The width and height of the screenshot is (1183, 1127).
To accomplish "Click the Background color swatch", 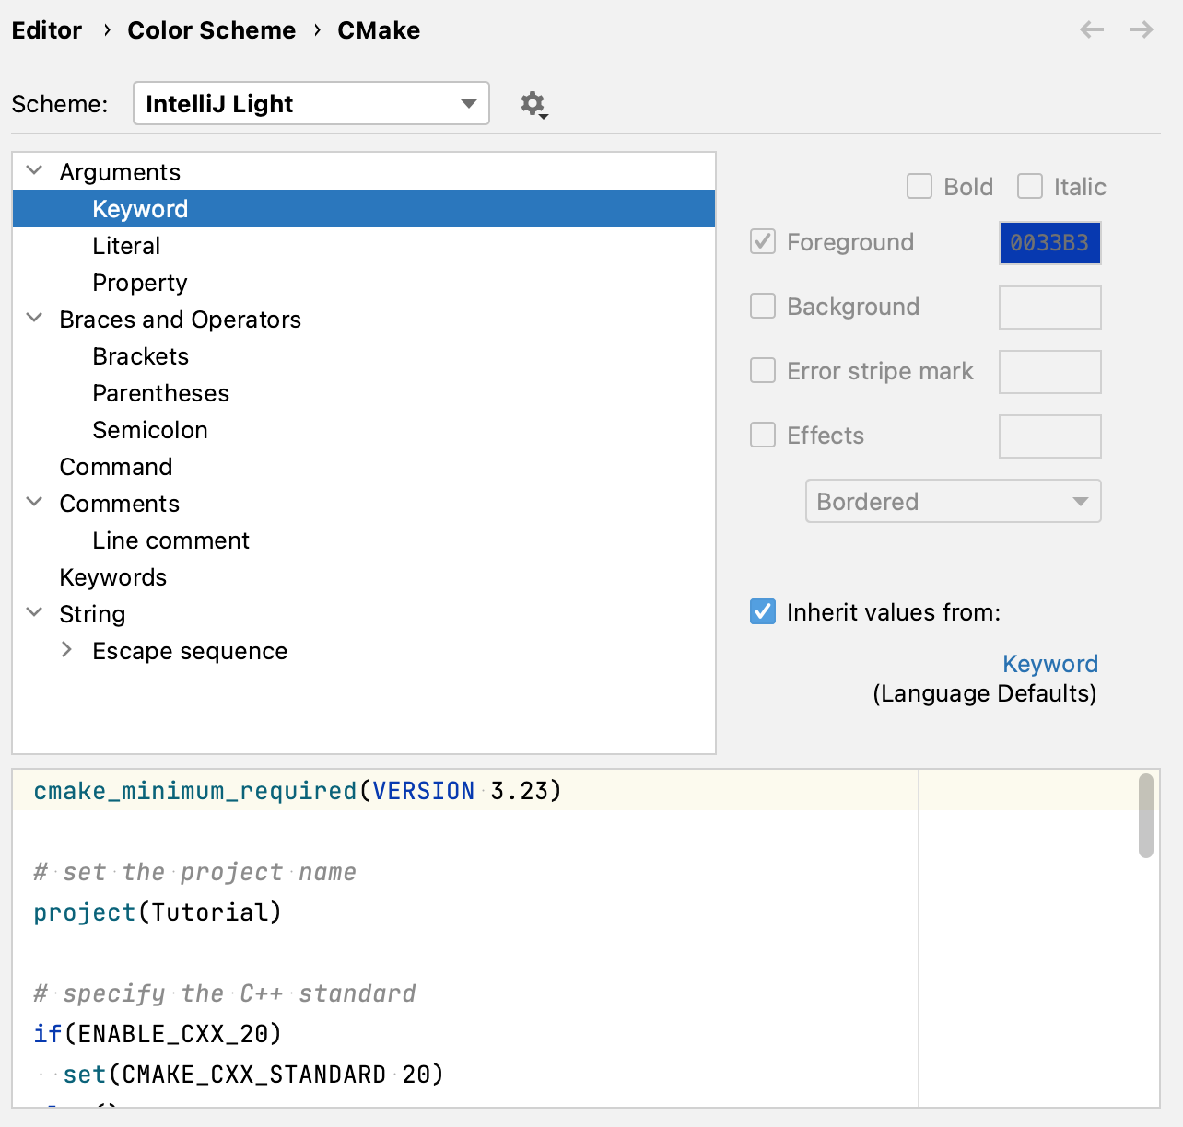I will (1050, 308).
